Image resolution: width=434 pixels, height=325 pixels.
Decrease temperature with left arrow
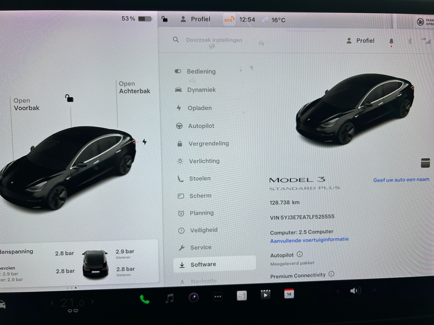point(52,303)
